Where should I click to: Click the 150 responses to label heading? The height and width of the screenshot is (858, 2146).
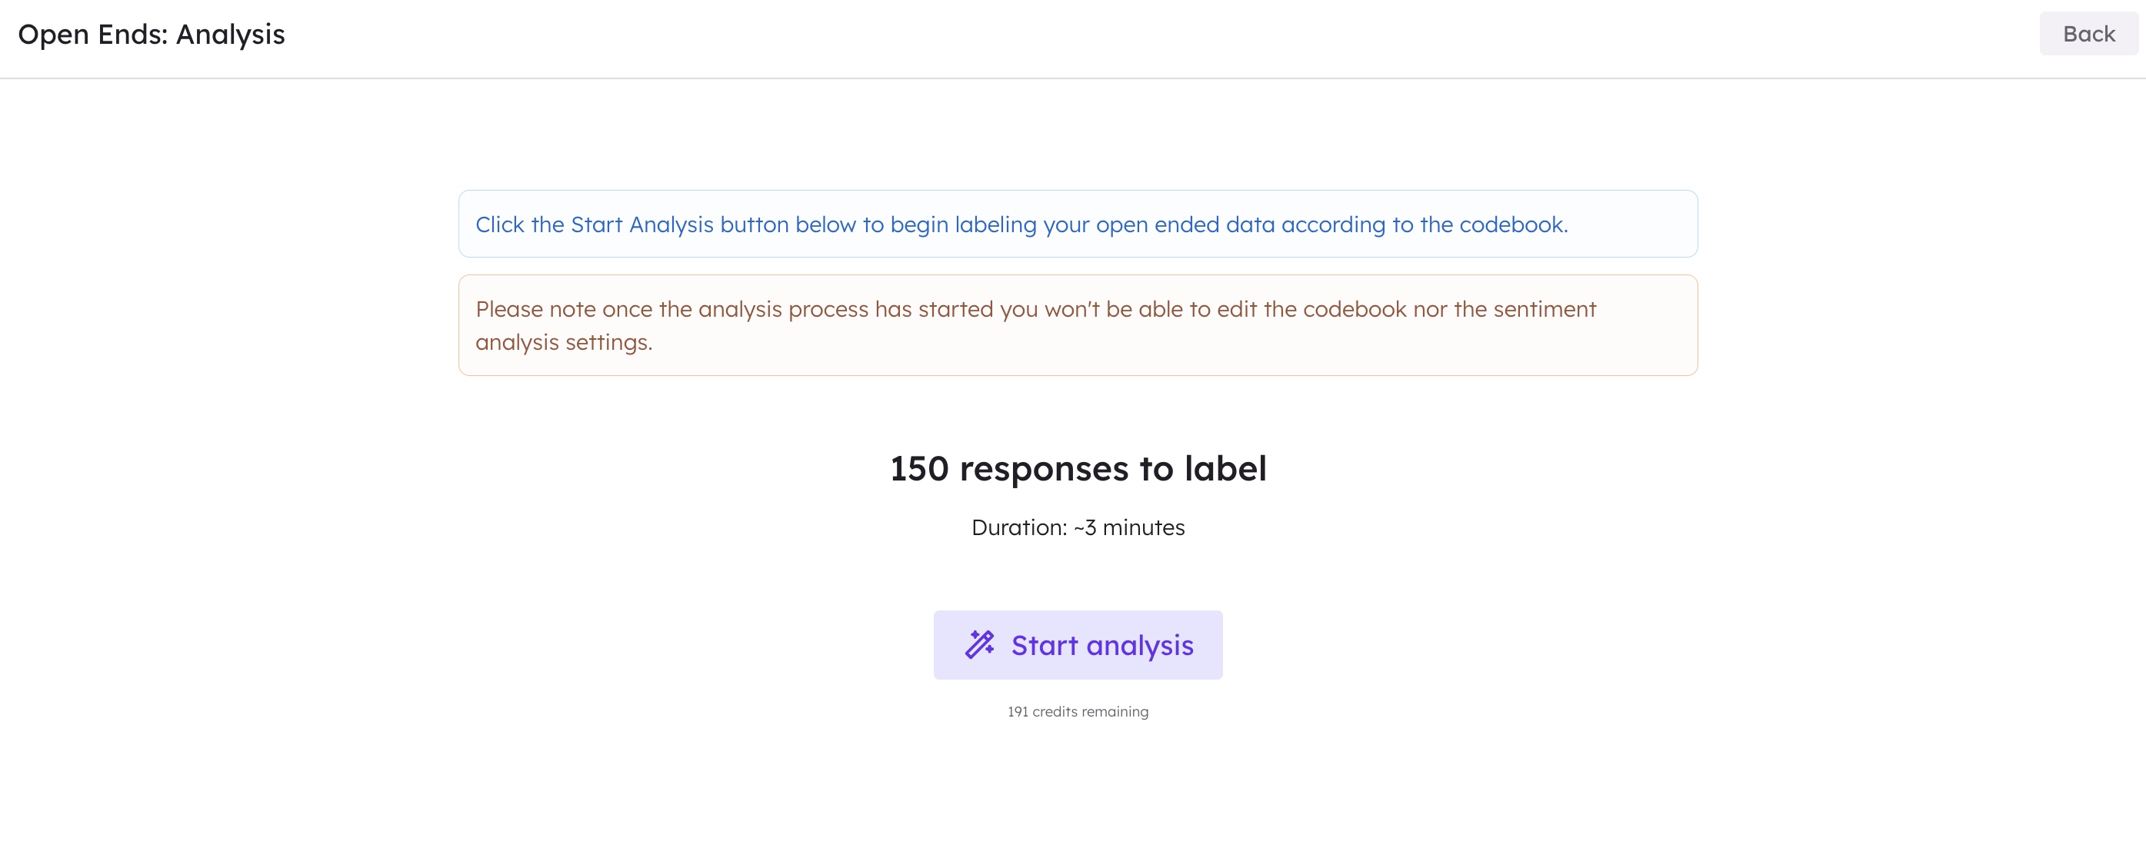click(x=1078, y=468)
